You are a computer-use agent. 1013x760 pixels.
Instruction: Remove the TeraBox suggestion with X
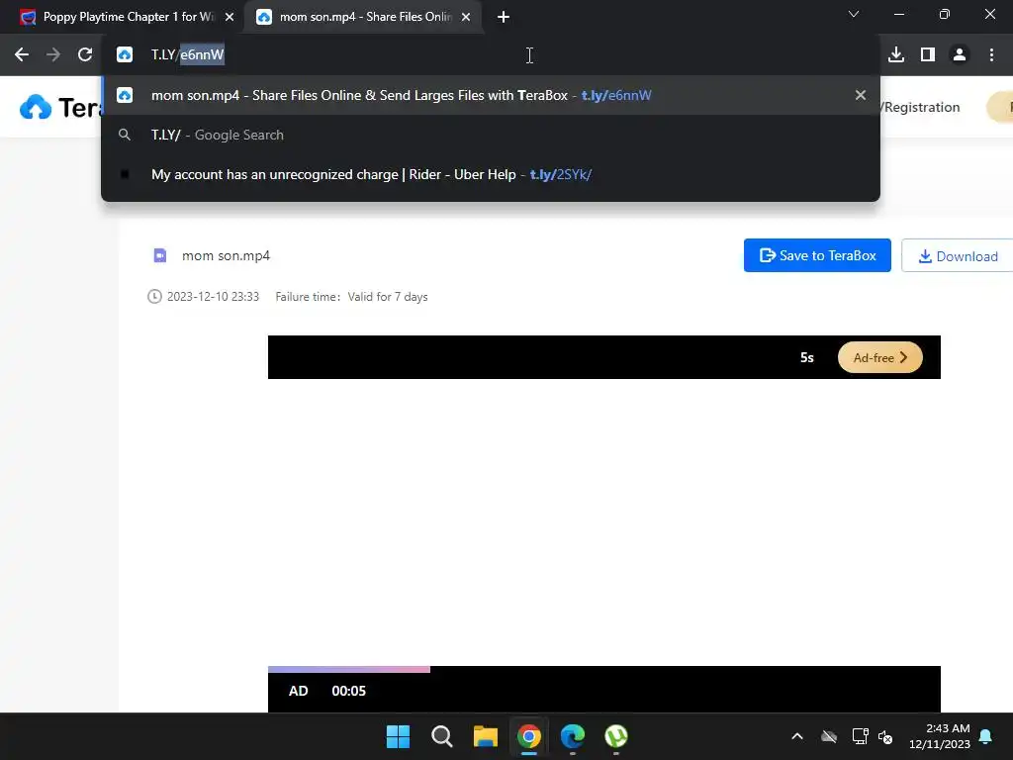(860, 96)
